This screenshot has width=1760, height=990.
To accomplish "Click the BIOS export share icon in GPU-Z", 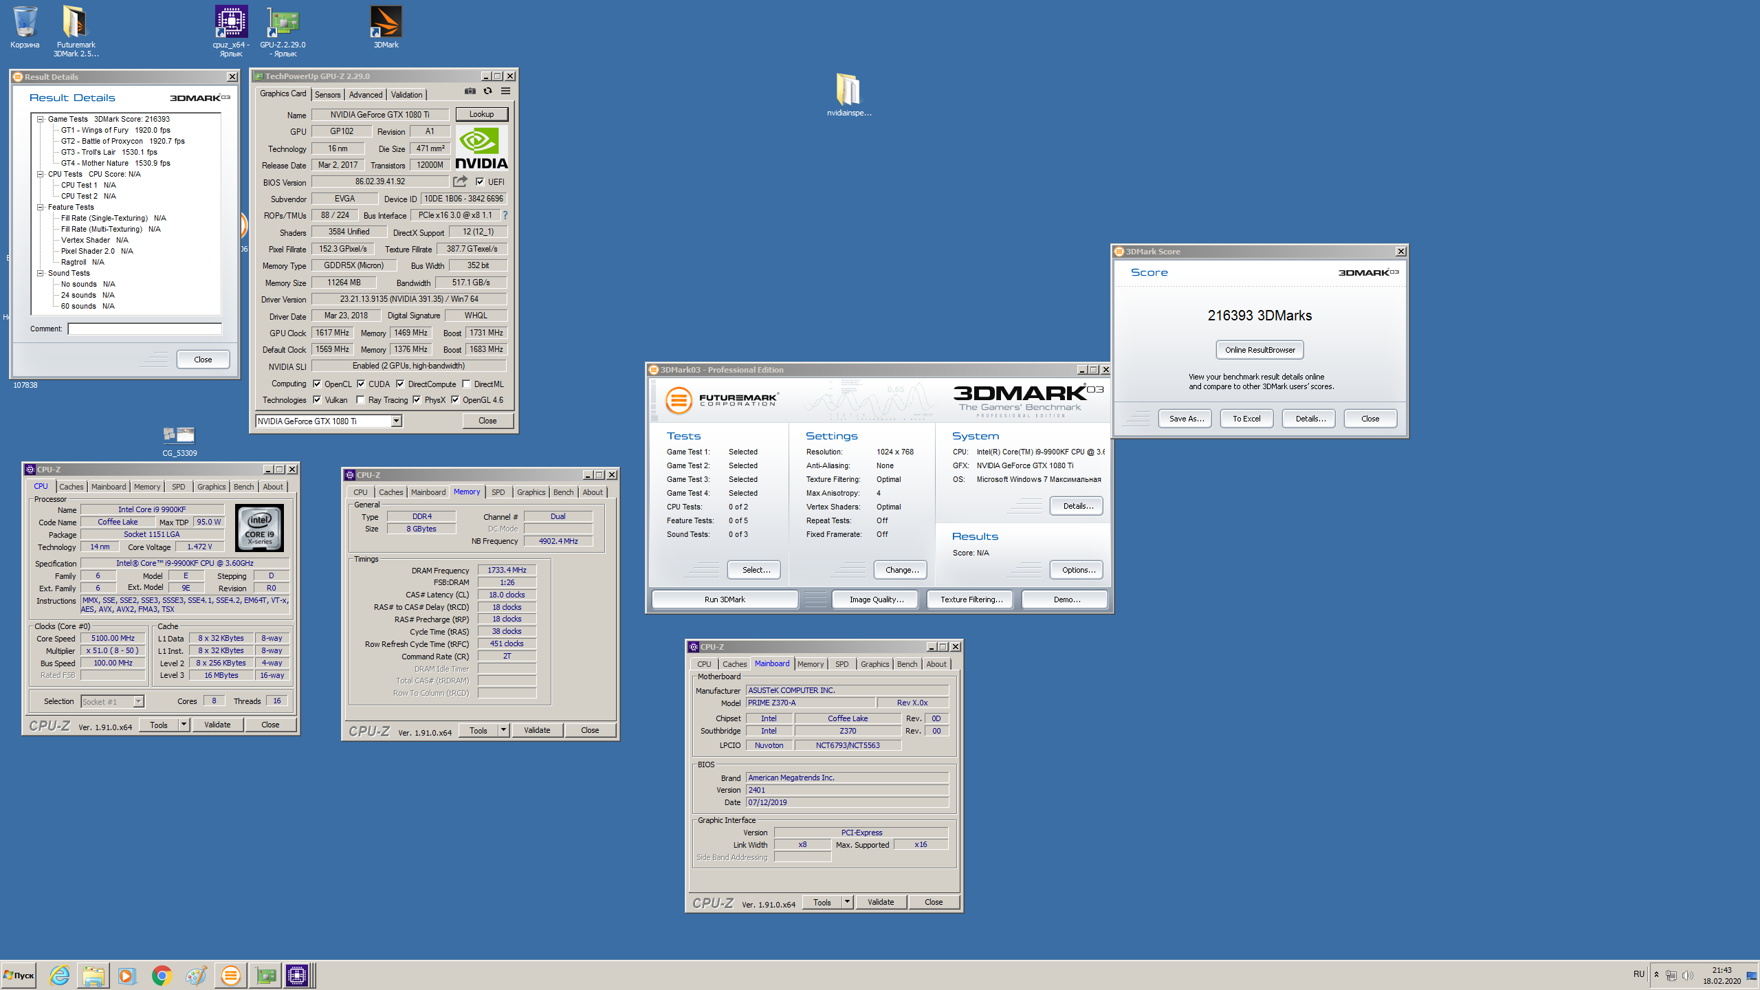I will point(460,181).
